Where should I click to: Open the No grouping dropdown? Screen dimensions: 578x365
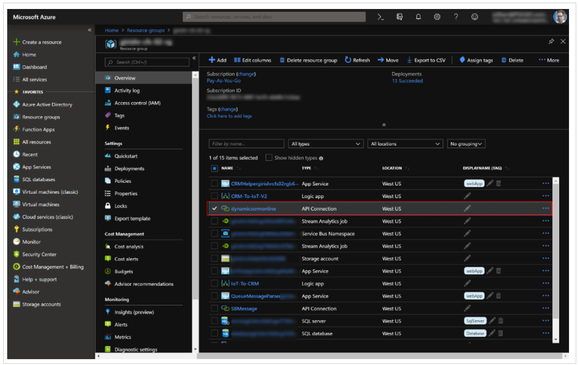(466, 144)
